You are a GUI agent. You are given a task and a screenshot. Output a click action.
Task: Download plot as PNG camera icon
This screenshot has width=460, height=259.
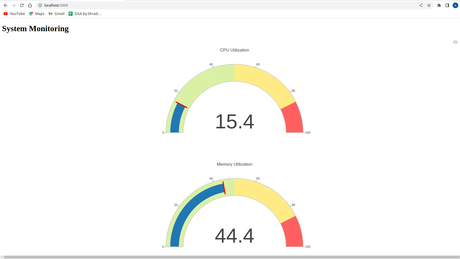(x=455, y=42)
